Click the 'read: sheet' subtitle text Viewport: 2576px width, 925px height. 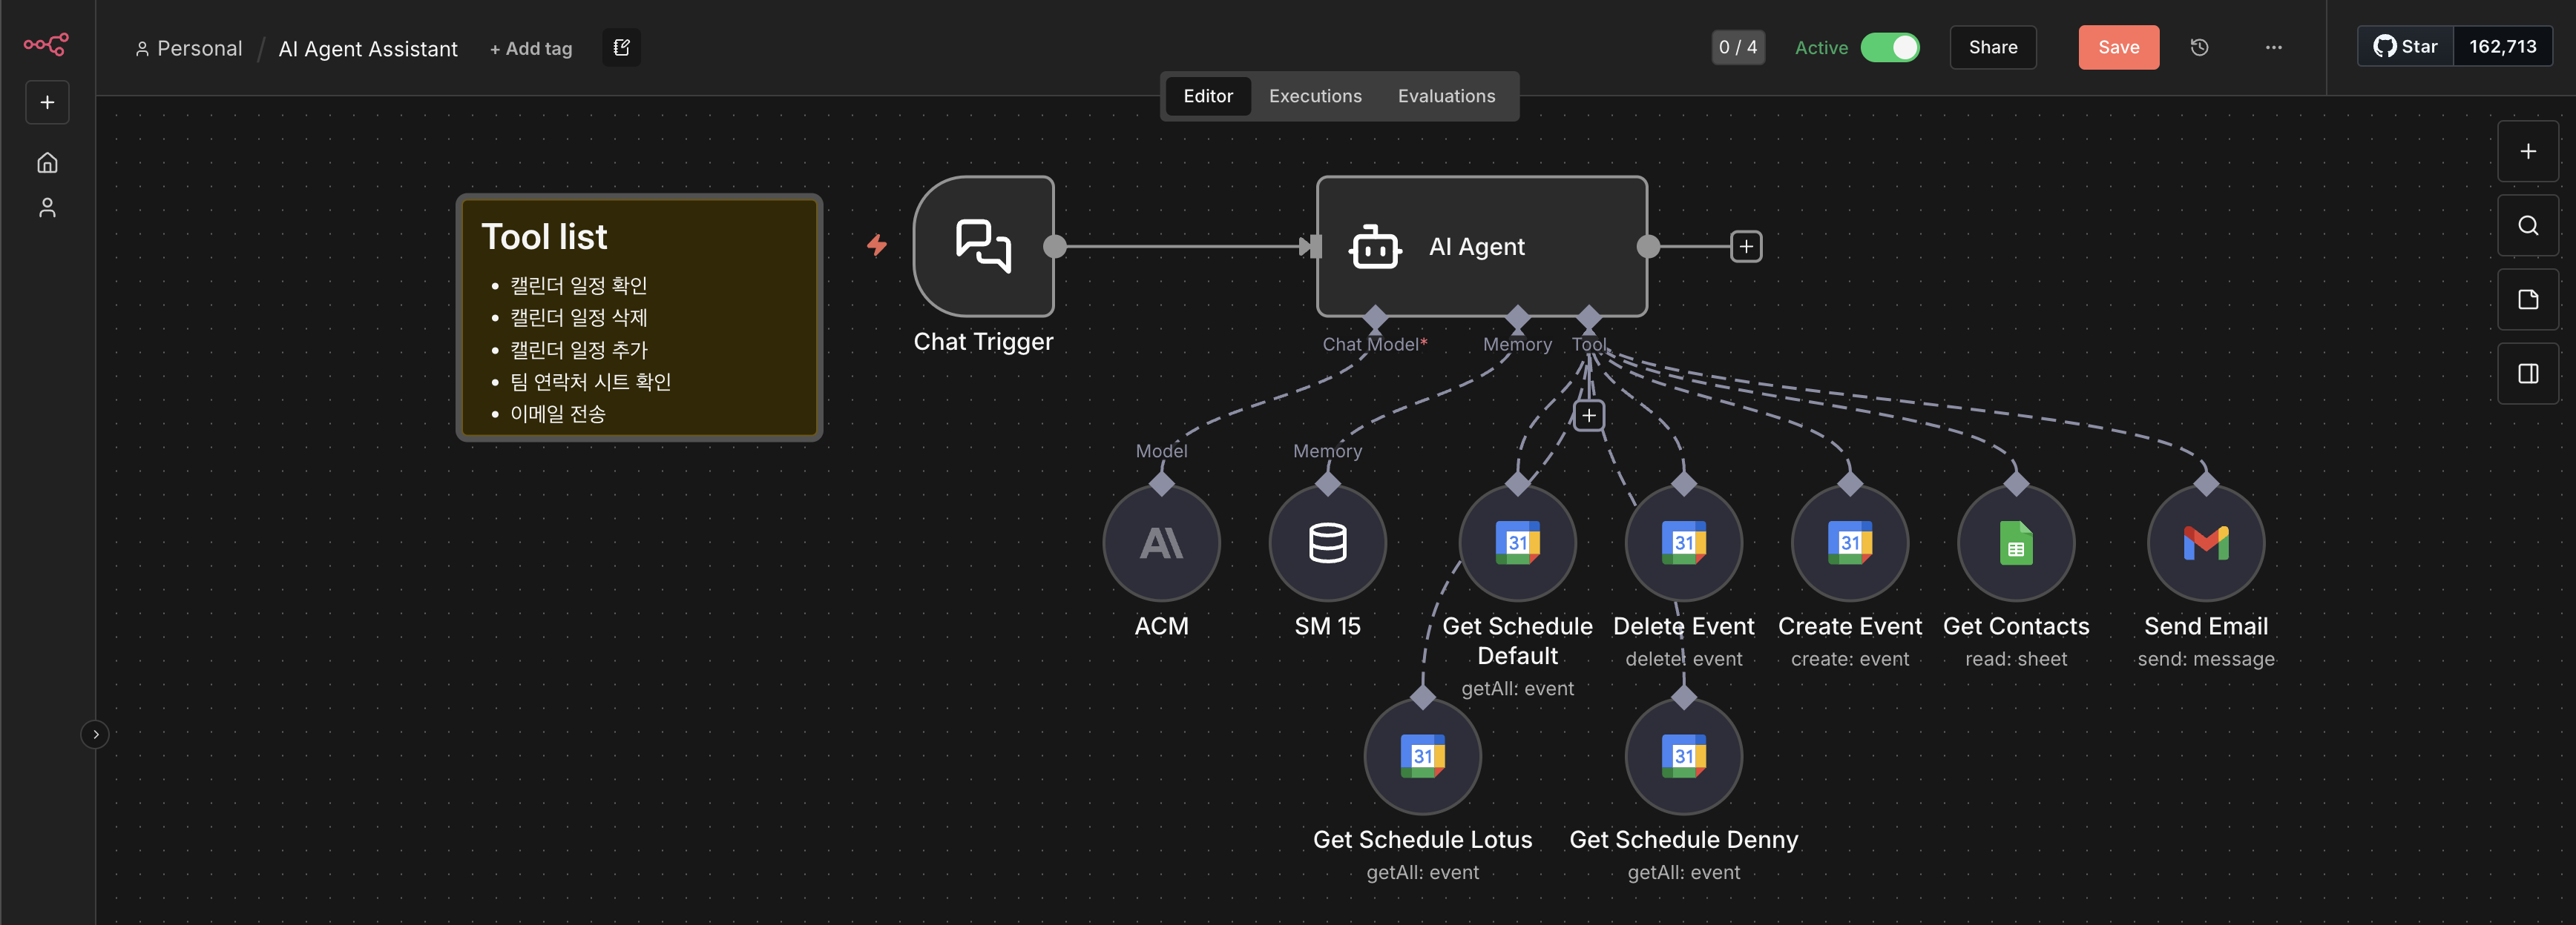(2016, 660)
